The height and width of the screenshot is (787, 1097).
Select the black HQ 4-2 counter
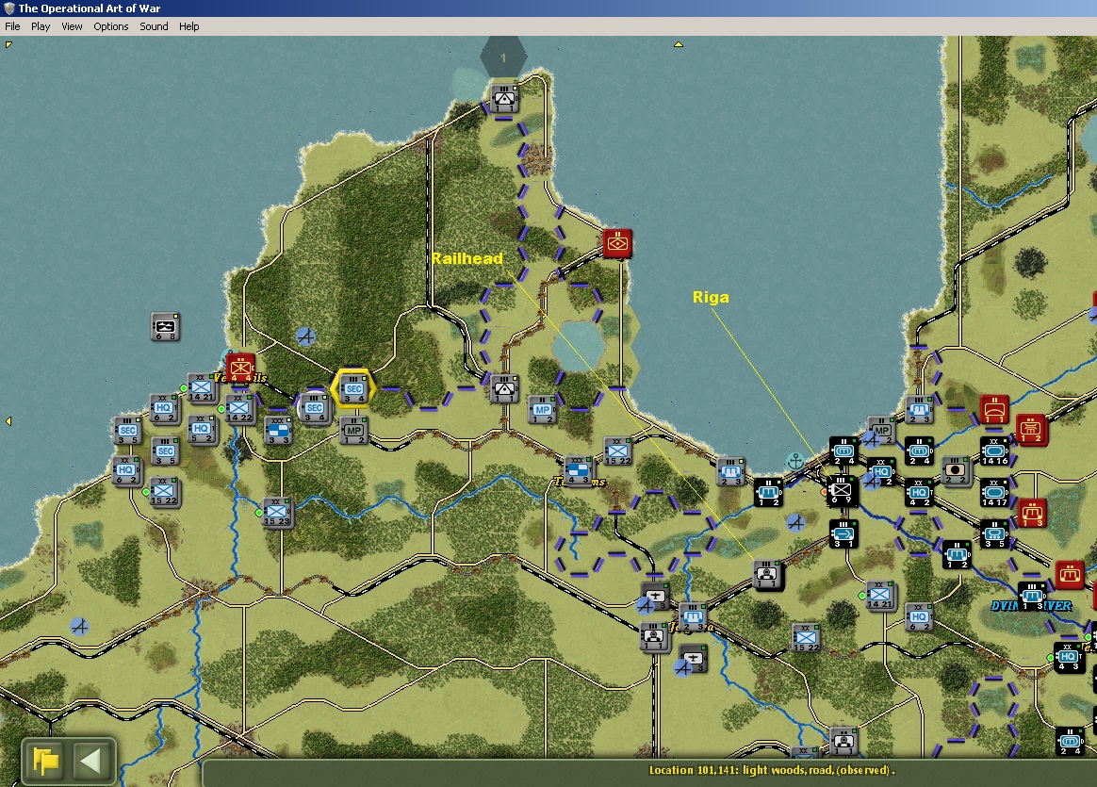919,493
